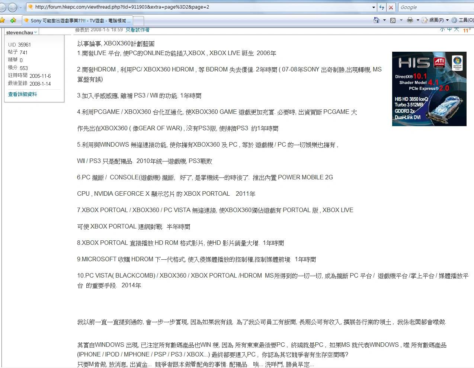Expand the Home button dropdown arrow

pyautogui.click(x=384, y=20)
